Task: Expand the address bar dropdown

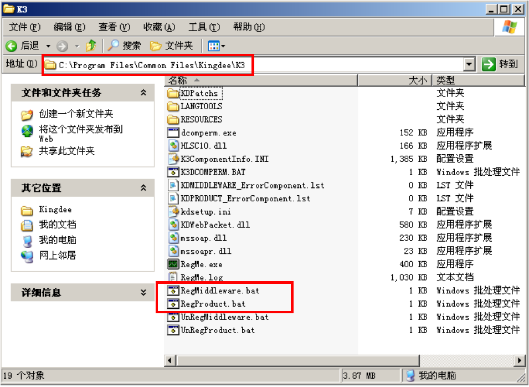Action: [469, 64]
